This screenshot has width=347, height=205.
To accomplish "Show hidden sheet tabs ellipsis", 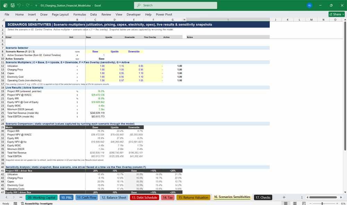I will point(21,197).
